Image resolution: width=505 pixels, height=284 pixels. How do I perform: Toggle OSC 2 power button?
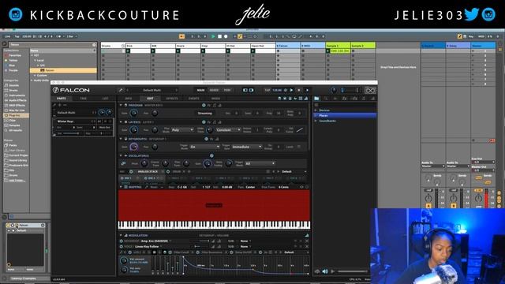[x=145, y=178]
